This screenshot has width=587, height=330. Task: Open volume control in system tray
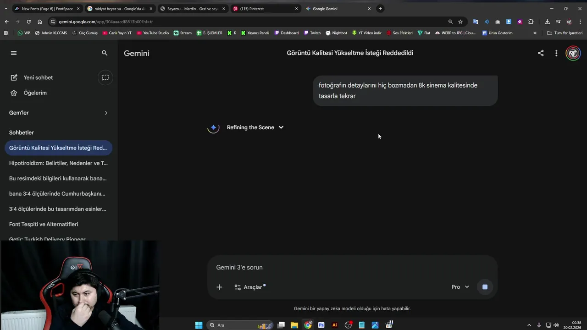point(556,325)
